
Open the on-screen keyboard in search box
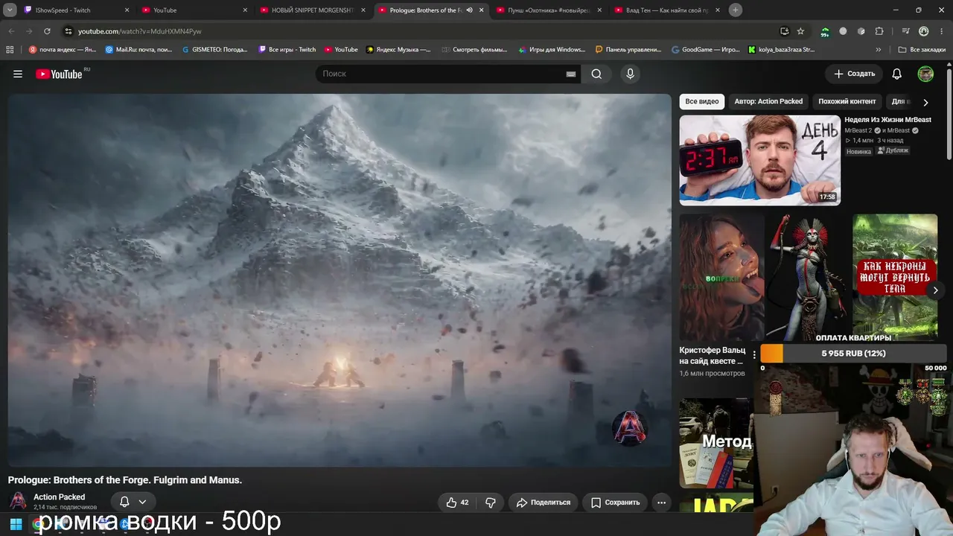pyautogui.click(x=571, y=74)
